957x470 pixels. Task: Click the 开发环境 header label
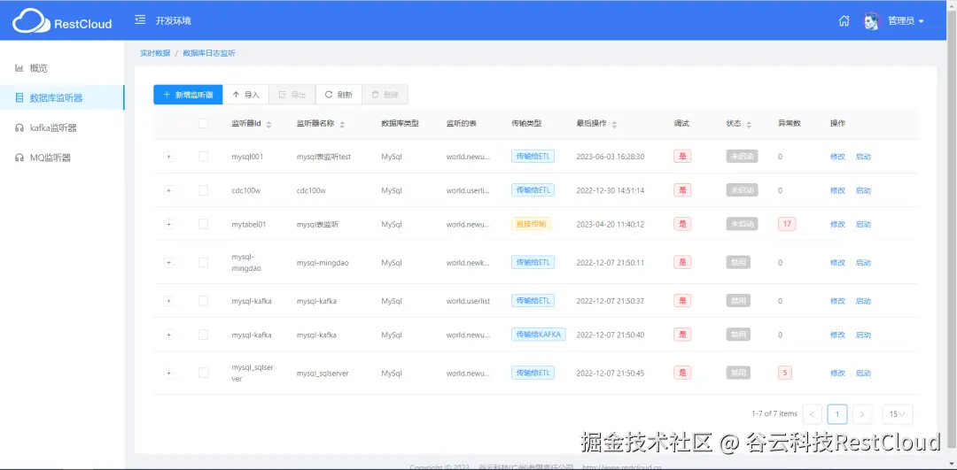coord(174,20)
